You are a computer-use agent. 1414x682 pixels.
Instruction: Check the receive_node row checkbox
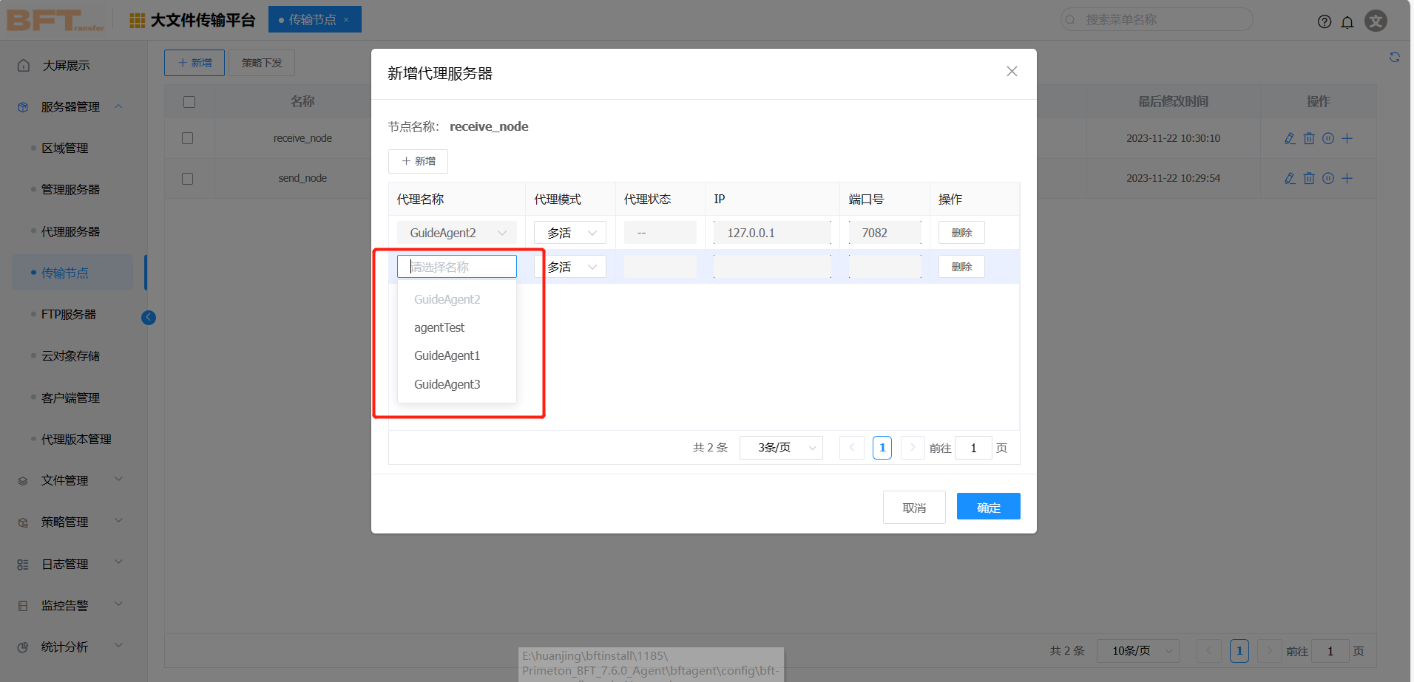click(x=188, y=138)
